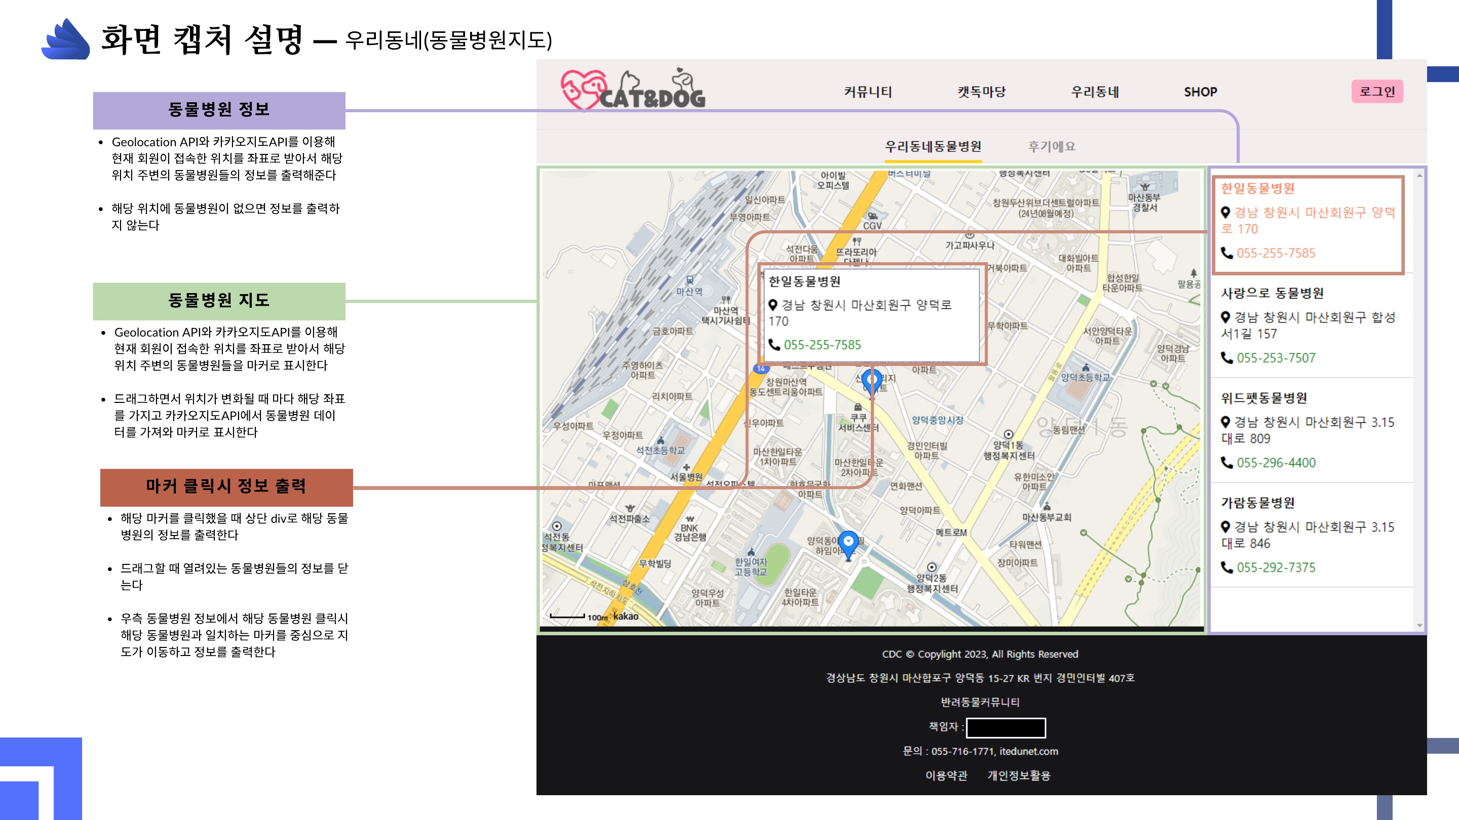The width and height of the screenshot is (1459, 820).
Task: Open the 커뮤니티 menu
Action: click(868, 92)
